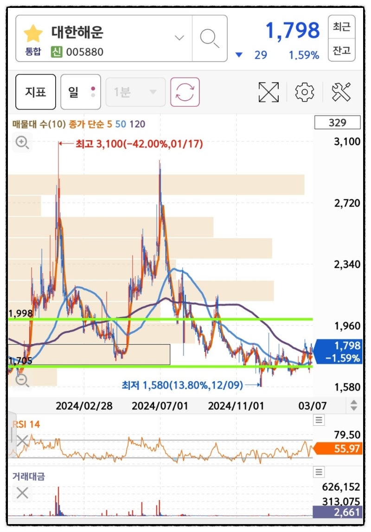Click the 1,705 horizontal line label
The height and width of the screenshot is (532, 371).
[x=21, y=361]
